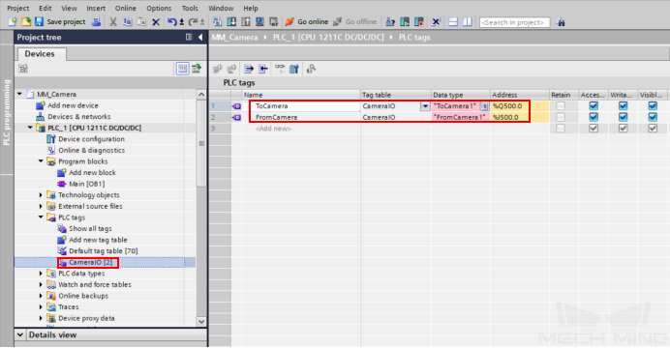Click the Open project folder icon
This screenshot has height=348, width=670.
click(x=25, y=21)
